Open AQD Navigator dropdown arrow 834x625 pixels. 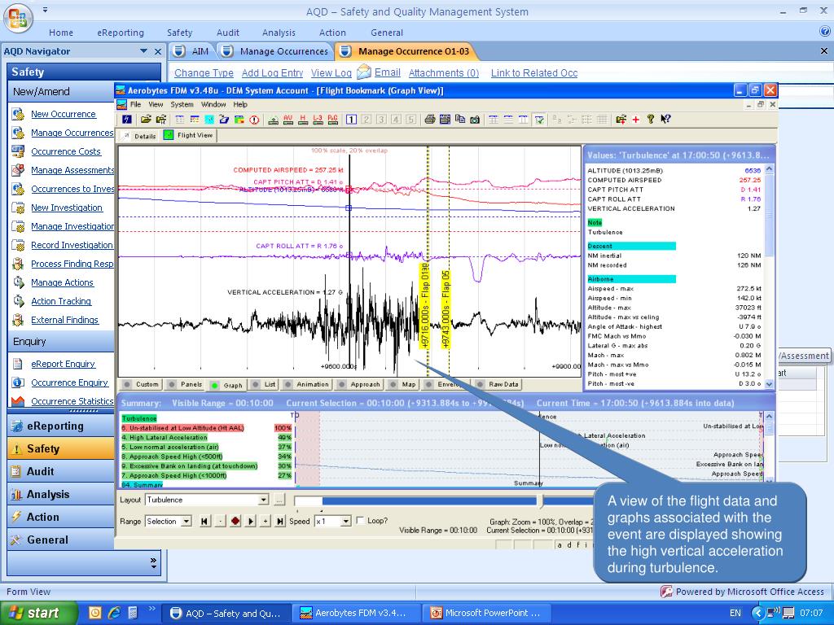143,51
